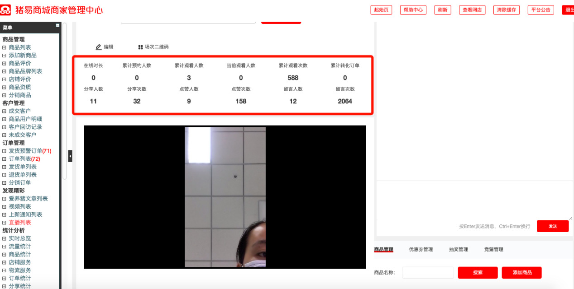574x289 pixels.
Task: Click the sidebar vertical scrollbar
Action: coord(65,100)
